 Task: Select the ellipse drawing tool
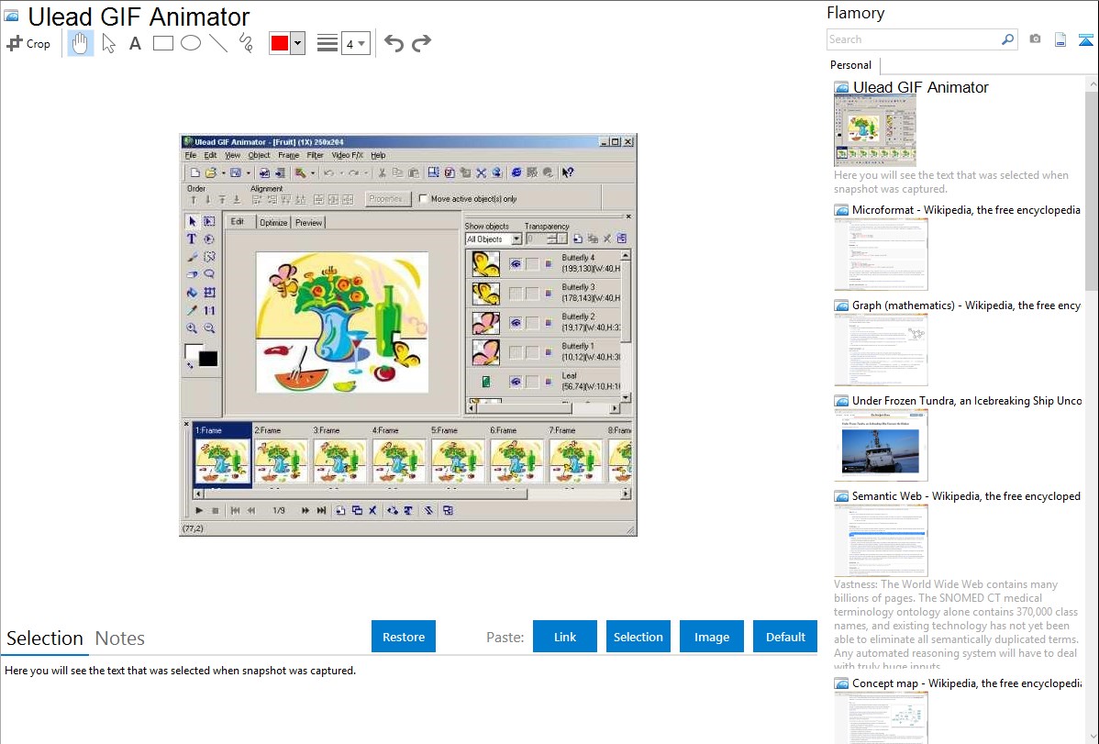pos(191,43)
